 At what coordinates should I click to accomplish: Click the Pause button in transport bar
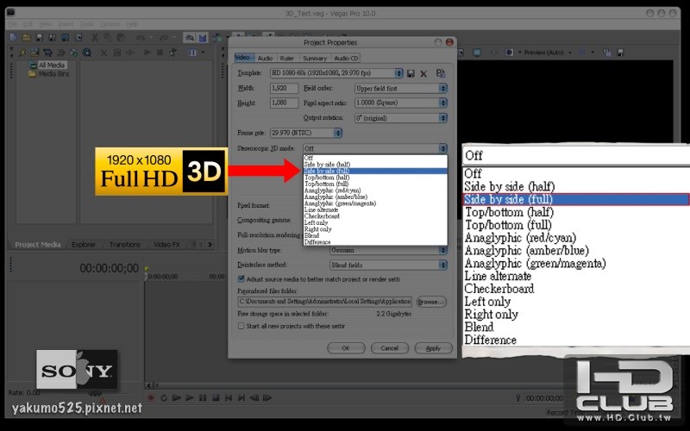pos(203,398)
